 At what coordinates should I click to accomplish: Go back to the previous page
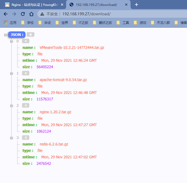(6, 14)
